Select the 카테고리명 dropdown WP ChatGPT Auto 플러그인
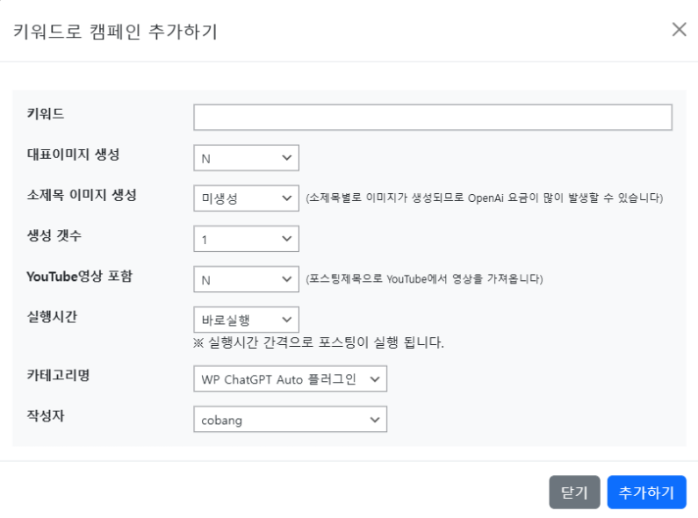698x518 pixels. coord(291,379)
